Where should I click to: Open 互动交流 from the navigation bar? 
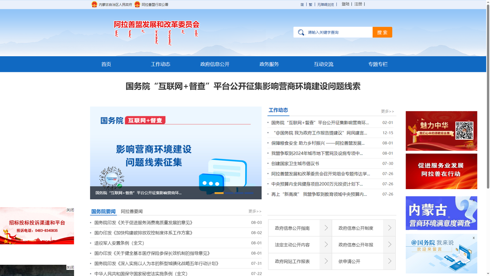coord(324,64)
